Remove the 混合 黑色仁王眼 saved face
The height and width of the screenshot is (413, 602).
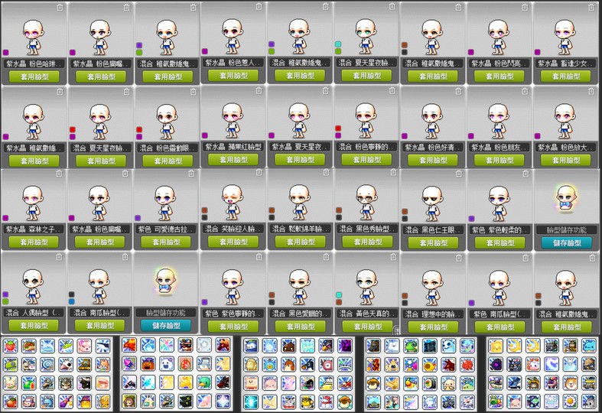(459, 174)
